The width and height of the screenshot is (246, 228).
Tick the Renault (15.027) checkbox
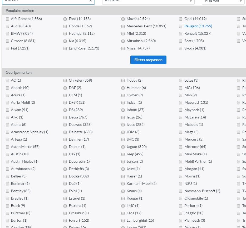coord(181,34)
